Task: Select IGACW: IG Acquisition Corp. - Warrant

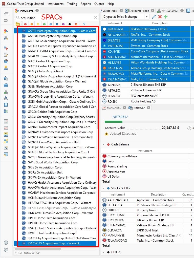Action: [x=55, y=243]
